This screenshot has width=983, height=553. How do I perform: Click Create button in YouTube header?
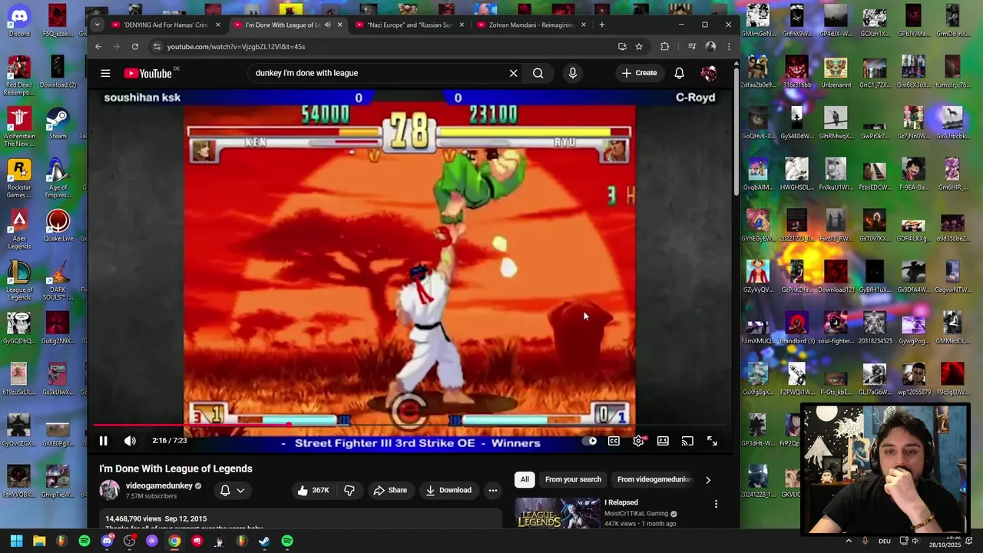coord(639,73)
